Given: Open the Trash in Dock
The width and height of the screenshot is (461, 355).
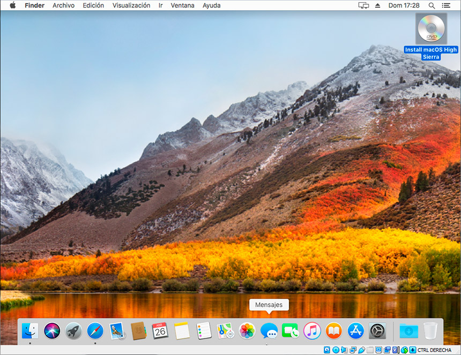Looking at the screenshot, I should [x=430, y=330].
